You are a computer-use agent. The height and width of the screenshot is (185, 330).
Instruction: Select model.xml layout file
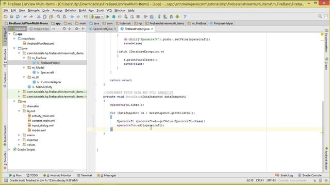pyautogui.click(x=39, y=130)
